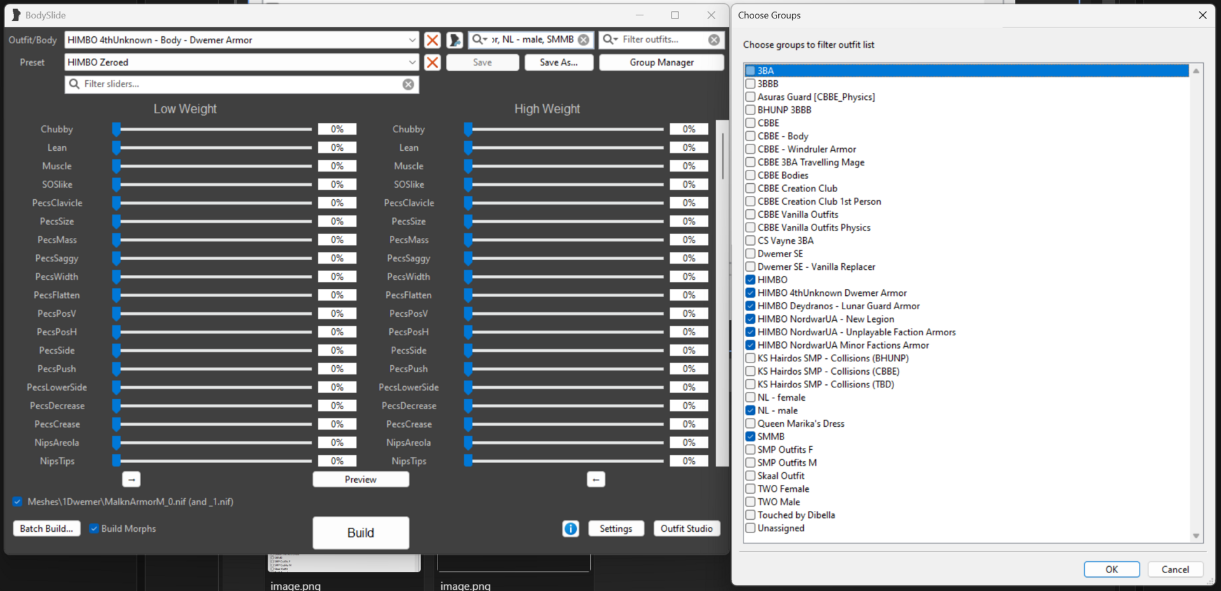Open group filter magnifier dropdown icon

point(479,39)
